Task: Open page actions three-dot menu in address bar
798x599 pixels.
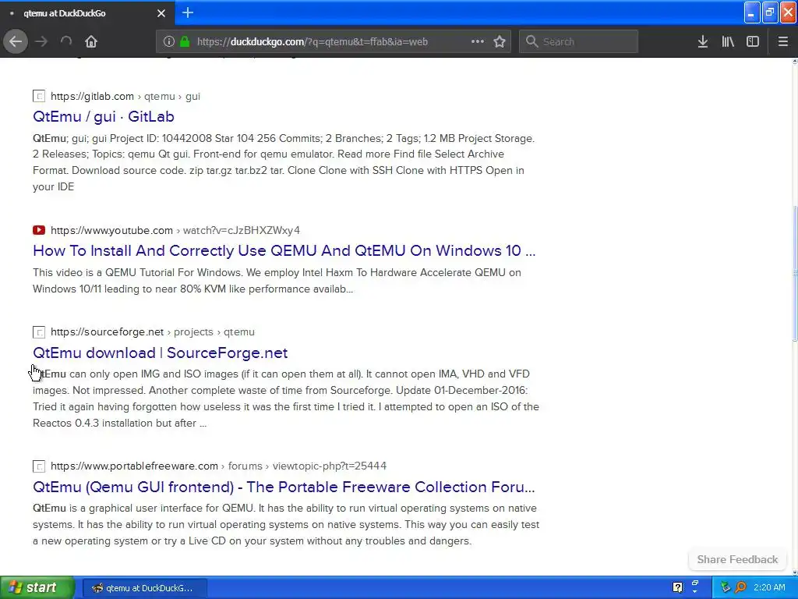Action: (478, 41)
